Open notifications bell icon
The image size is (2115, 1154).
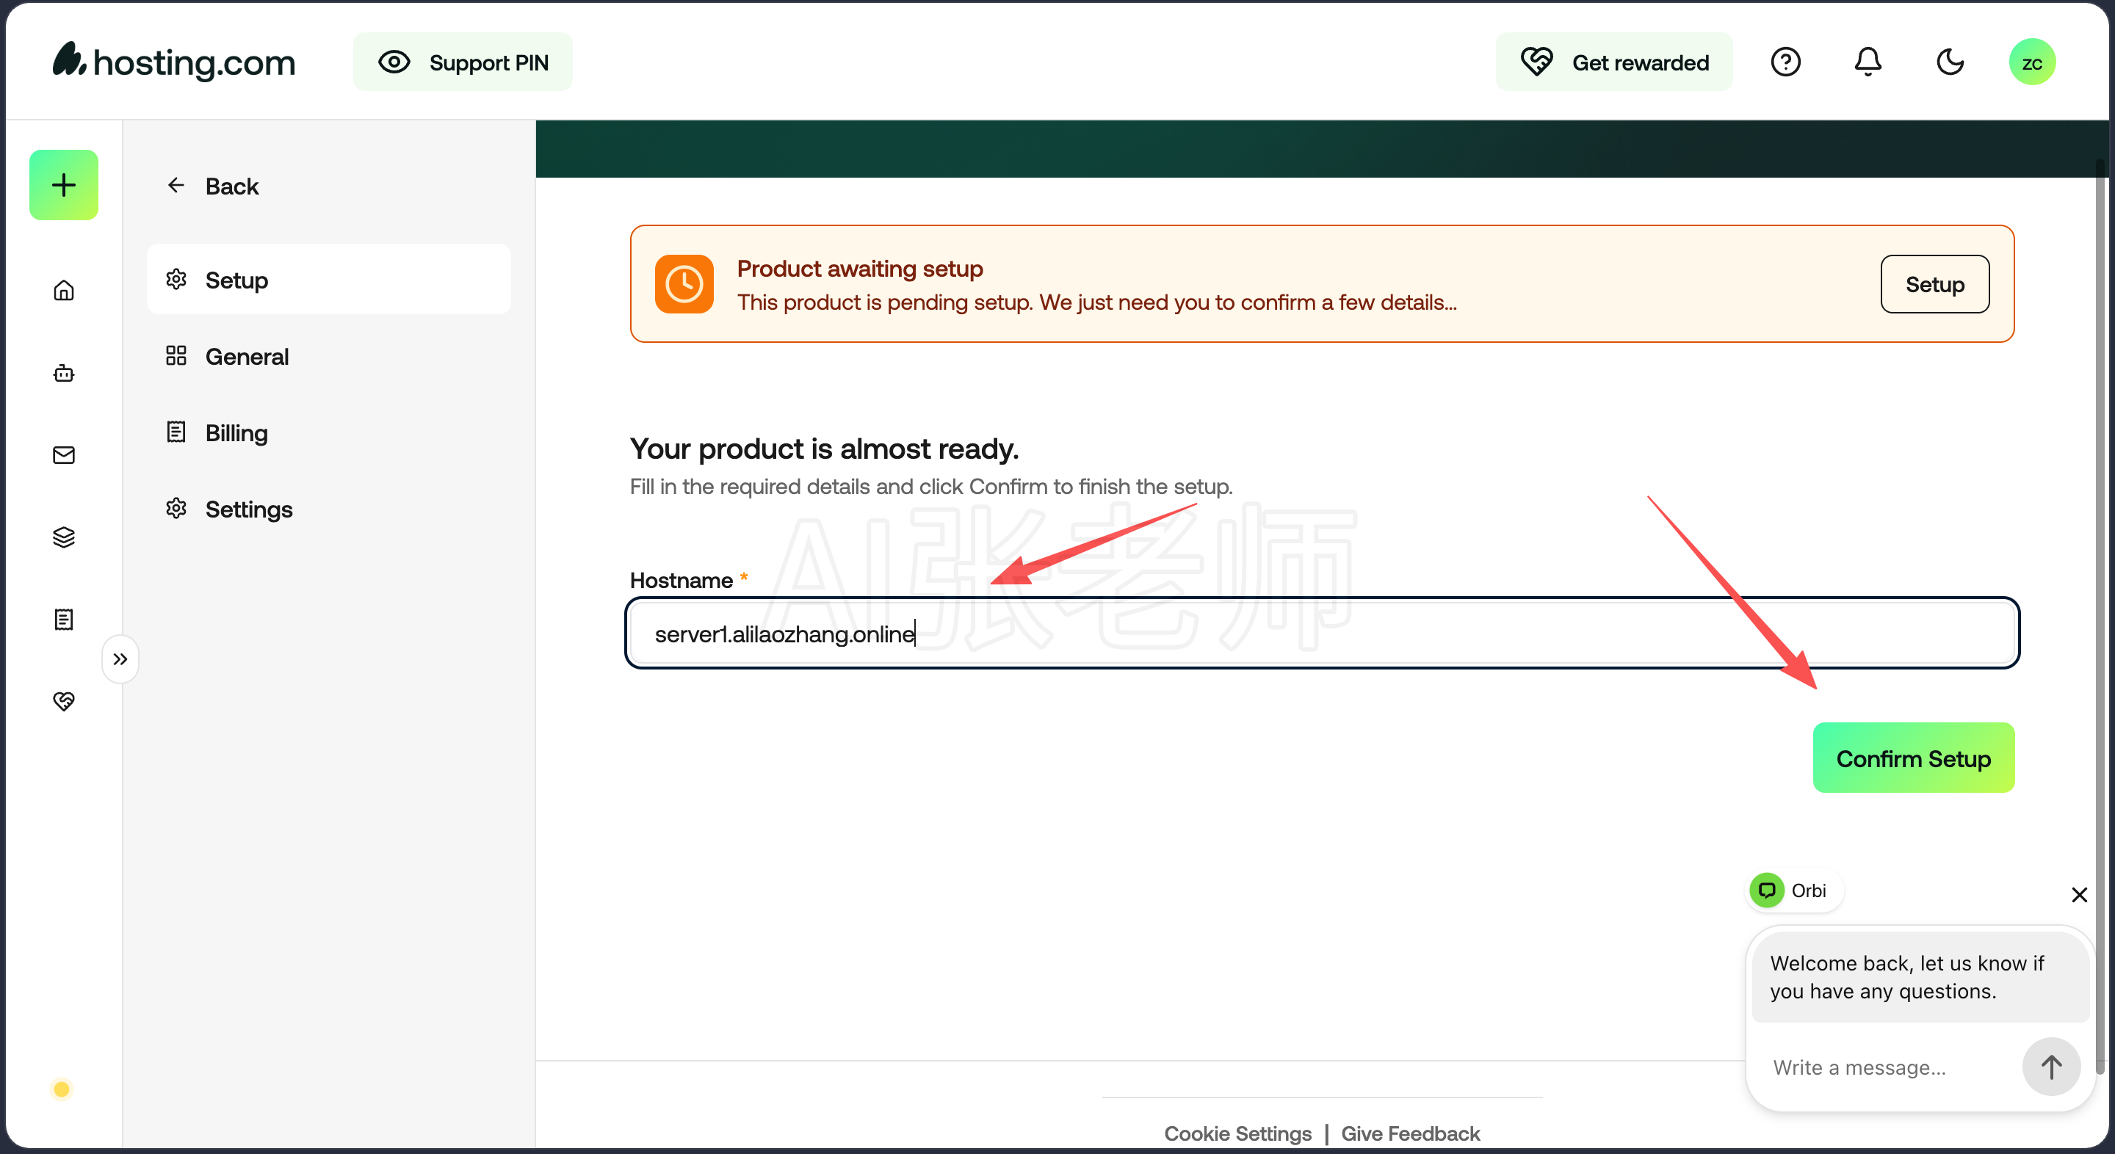1868,62
